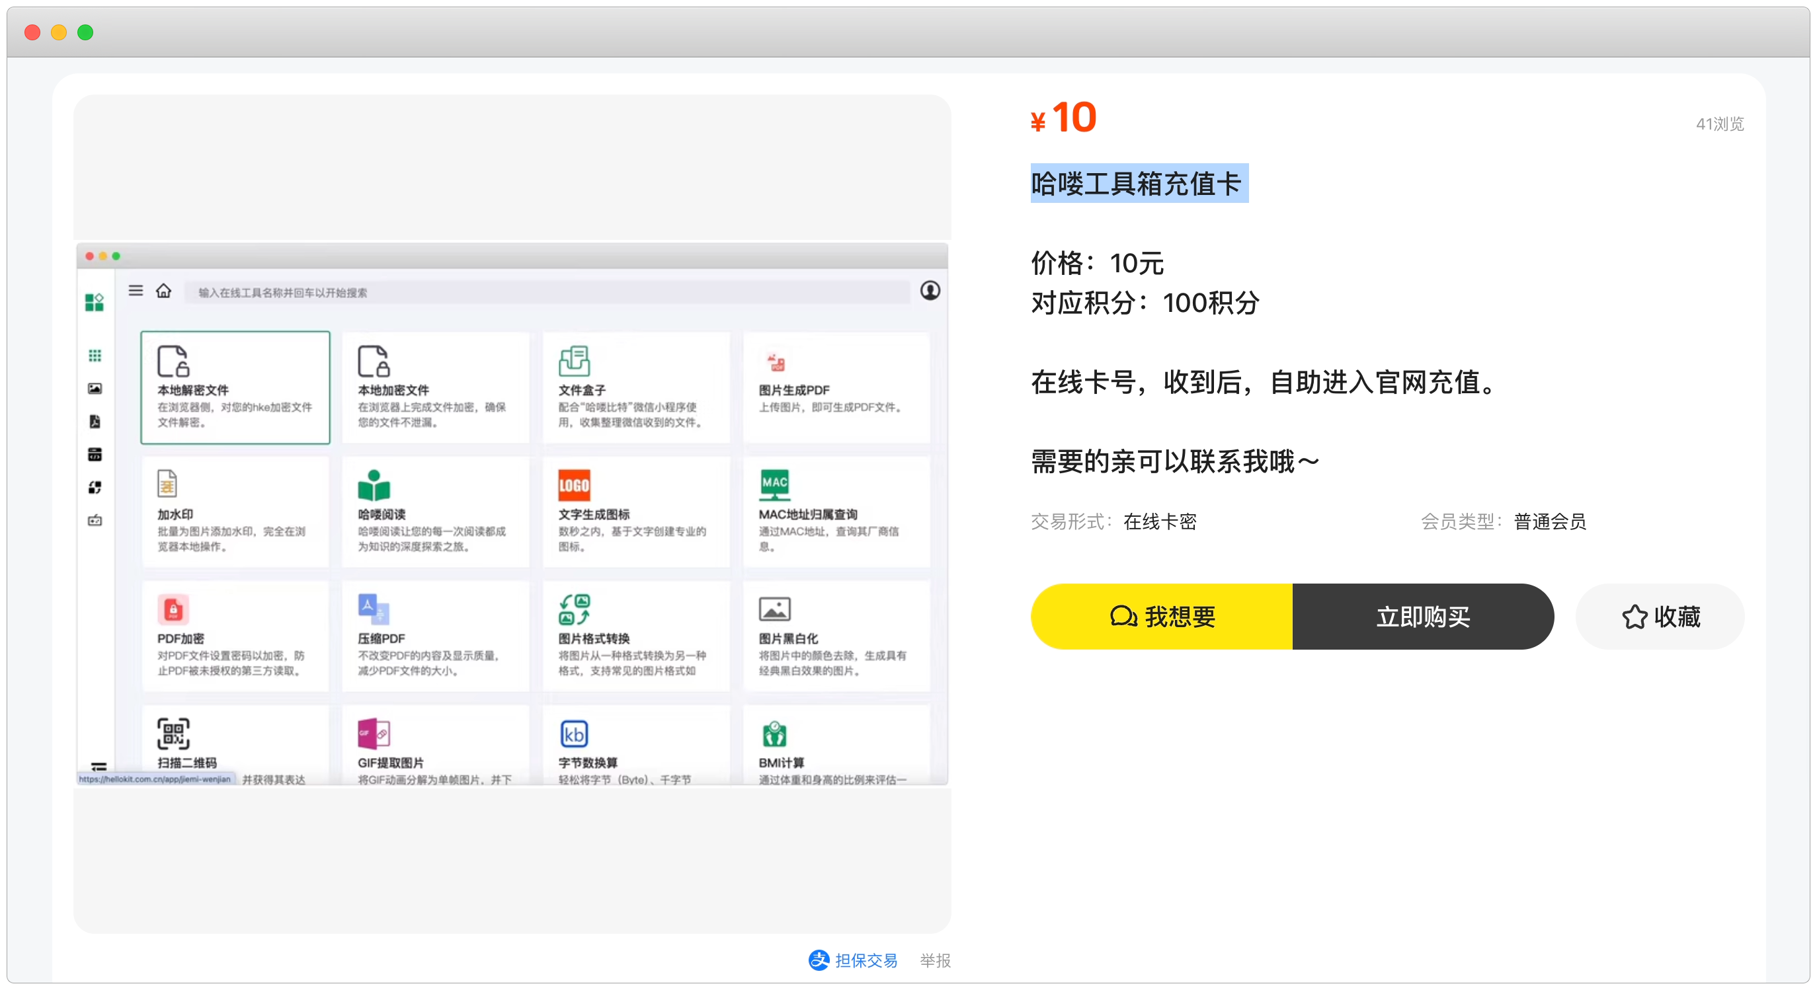This screenshot has width=1817, height=990.
Task: Click the macOS yellow minimize window button
Action: tap(60, 32)
